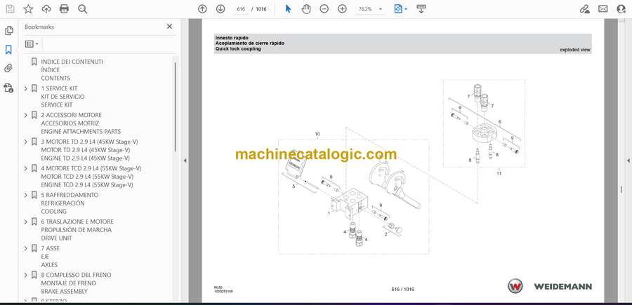Go to next page arrow
This screenshot has height=305, width=632.
220,9
